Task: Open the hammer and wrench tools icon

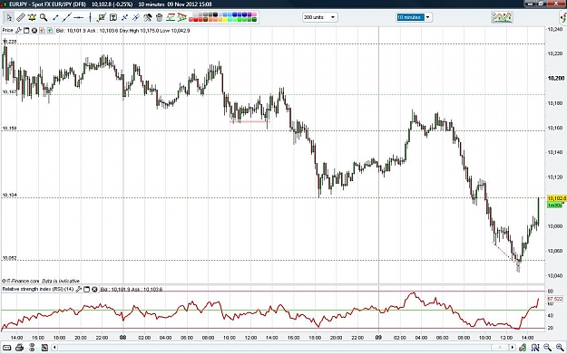Action: coord(148,17)
